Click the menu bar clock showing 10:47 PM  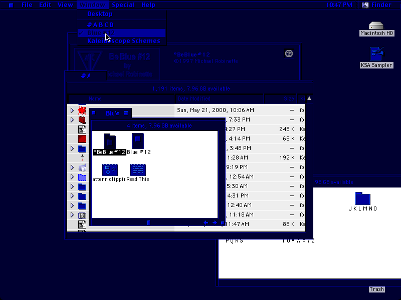coord(339,5)
